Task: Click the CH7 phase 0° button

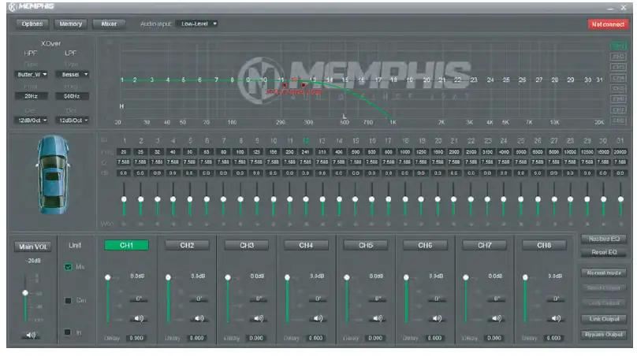Action: coord(497,299)
